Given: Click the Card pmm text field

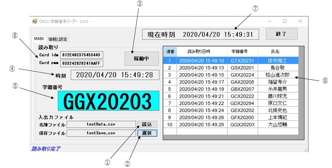Looking at the screenshot, I should click(81, 63).
